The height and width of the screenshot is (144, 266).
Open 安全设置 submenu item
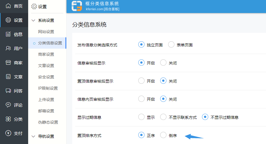(46, 77)
